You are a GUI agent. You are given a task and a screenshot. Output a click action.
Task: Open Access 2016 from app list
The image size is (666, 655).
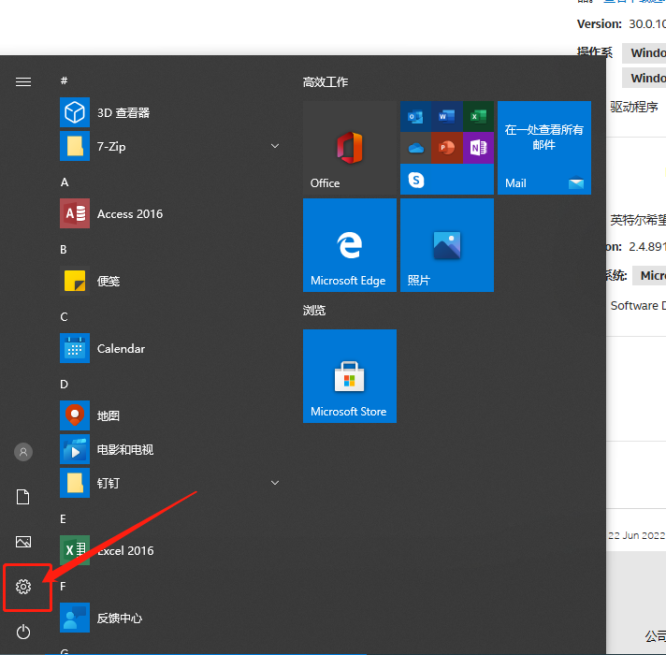129,213
